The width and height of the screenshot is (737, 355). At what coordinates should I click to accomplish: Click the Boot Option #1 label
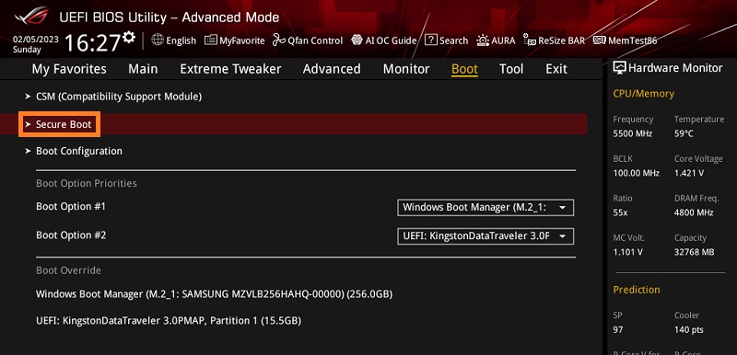point(71,206)
